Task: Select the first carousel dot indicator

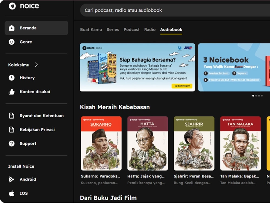Action: [253, 96]
